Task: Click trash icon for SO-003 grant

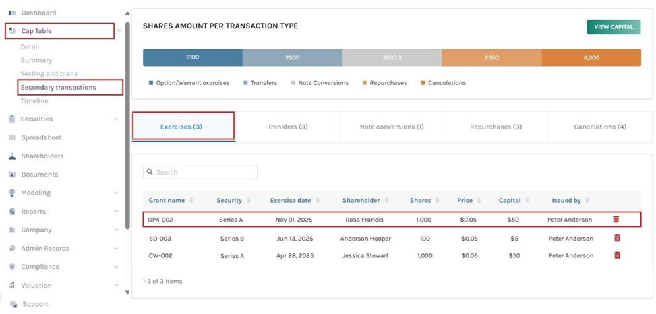Action: pos(616,238)
